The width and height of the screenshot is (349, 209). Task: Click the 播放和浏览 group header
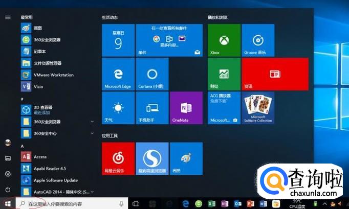tap(217, 17)
